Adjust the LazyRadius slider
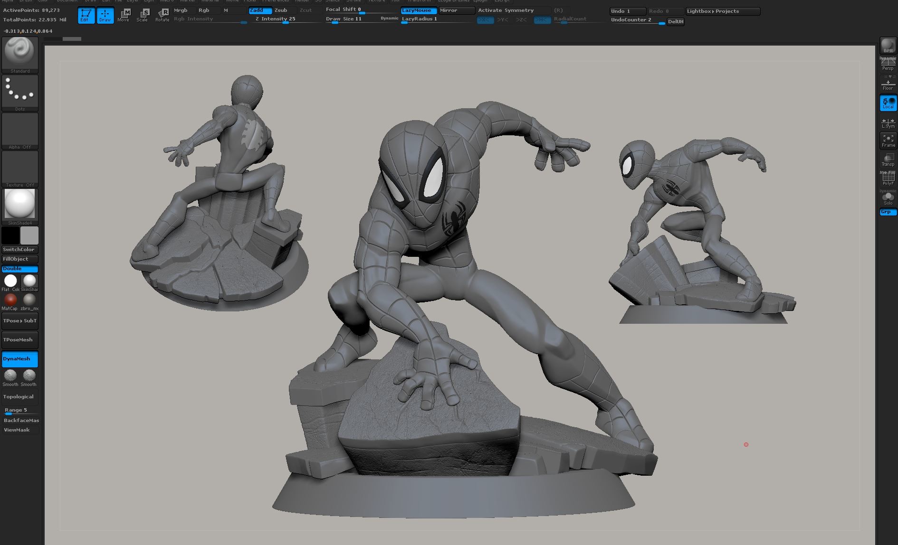Image resolution: width=898 pixels, height=545 pixels. pos(438,19)
